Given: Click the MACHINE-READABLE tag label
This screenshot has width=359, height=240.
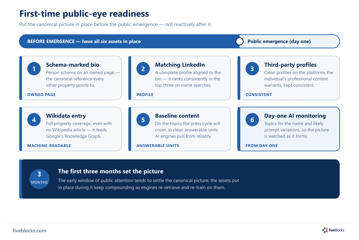Looking at the screenshot, I should pos(49,145).
